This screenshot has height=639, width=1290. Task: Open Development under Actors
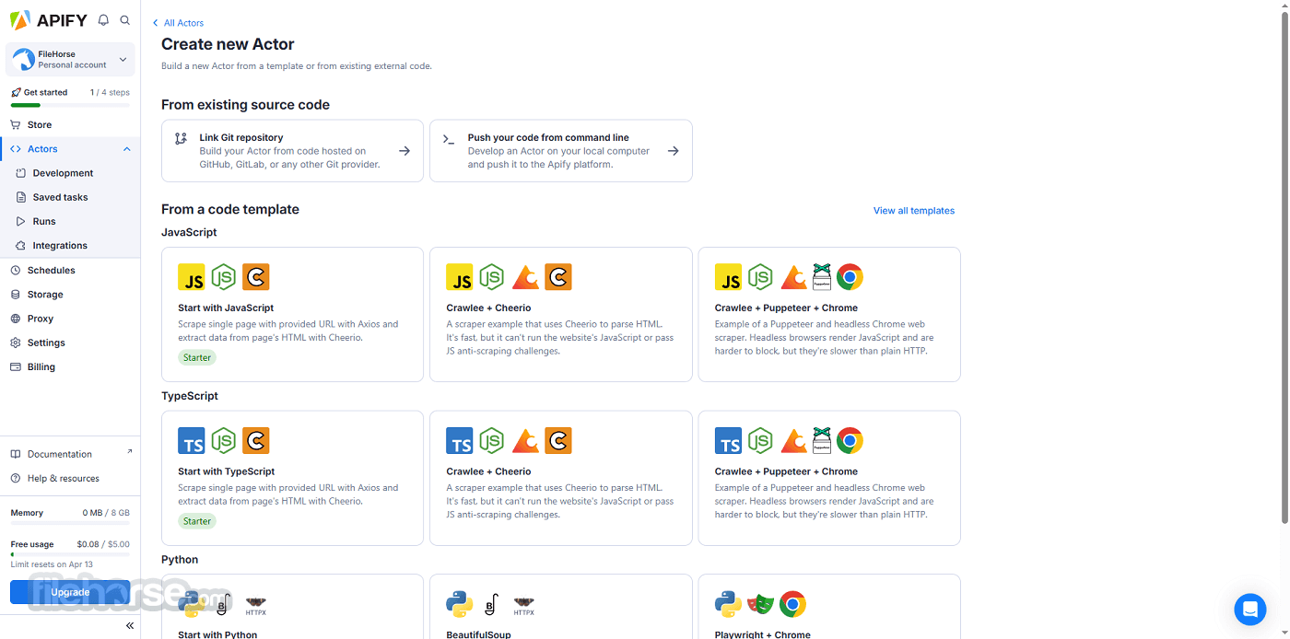point(63,173)
